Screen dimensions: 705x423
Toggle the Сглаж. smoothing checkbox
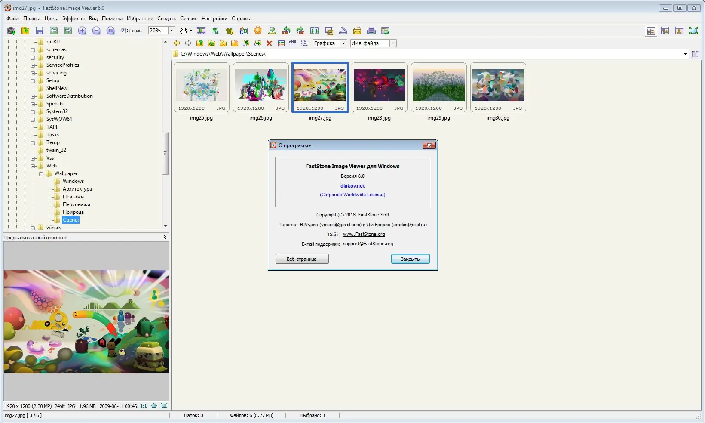coord(123,31)
